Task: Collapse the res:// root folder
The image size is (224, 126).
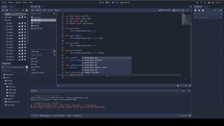Action: [x=2, y=78]
